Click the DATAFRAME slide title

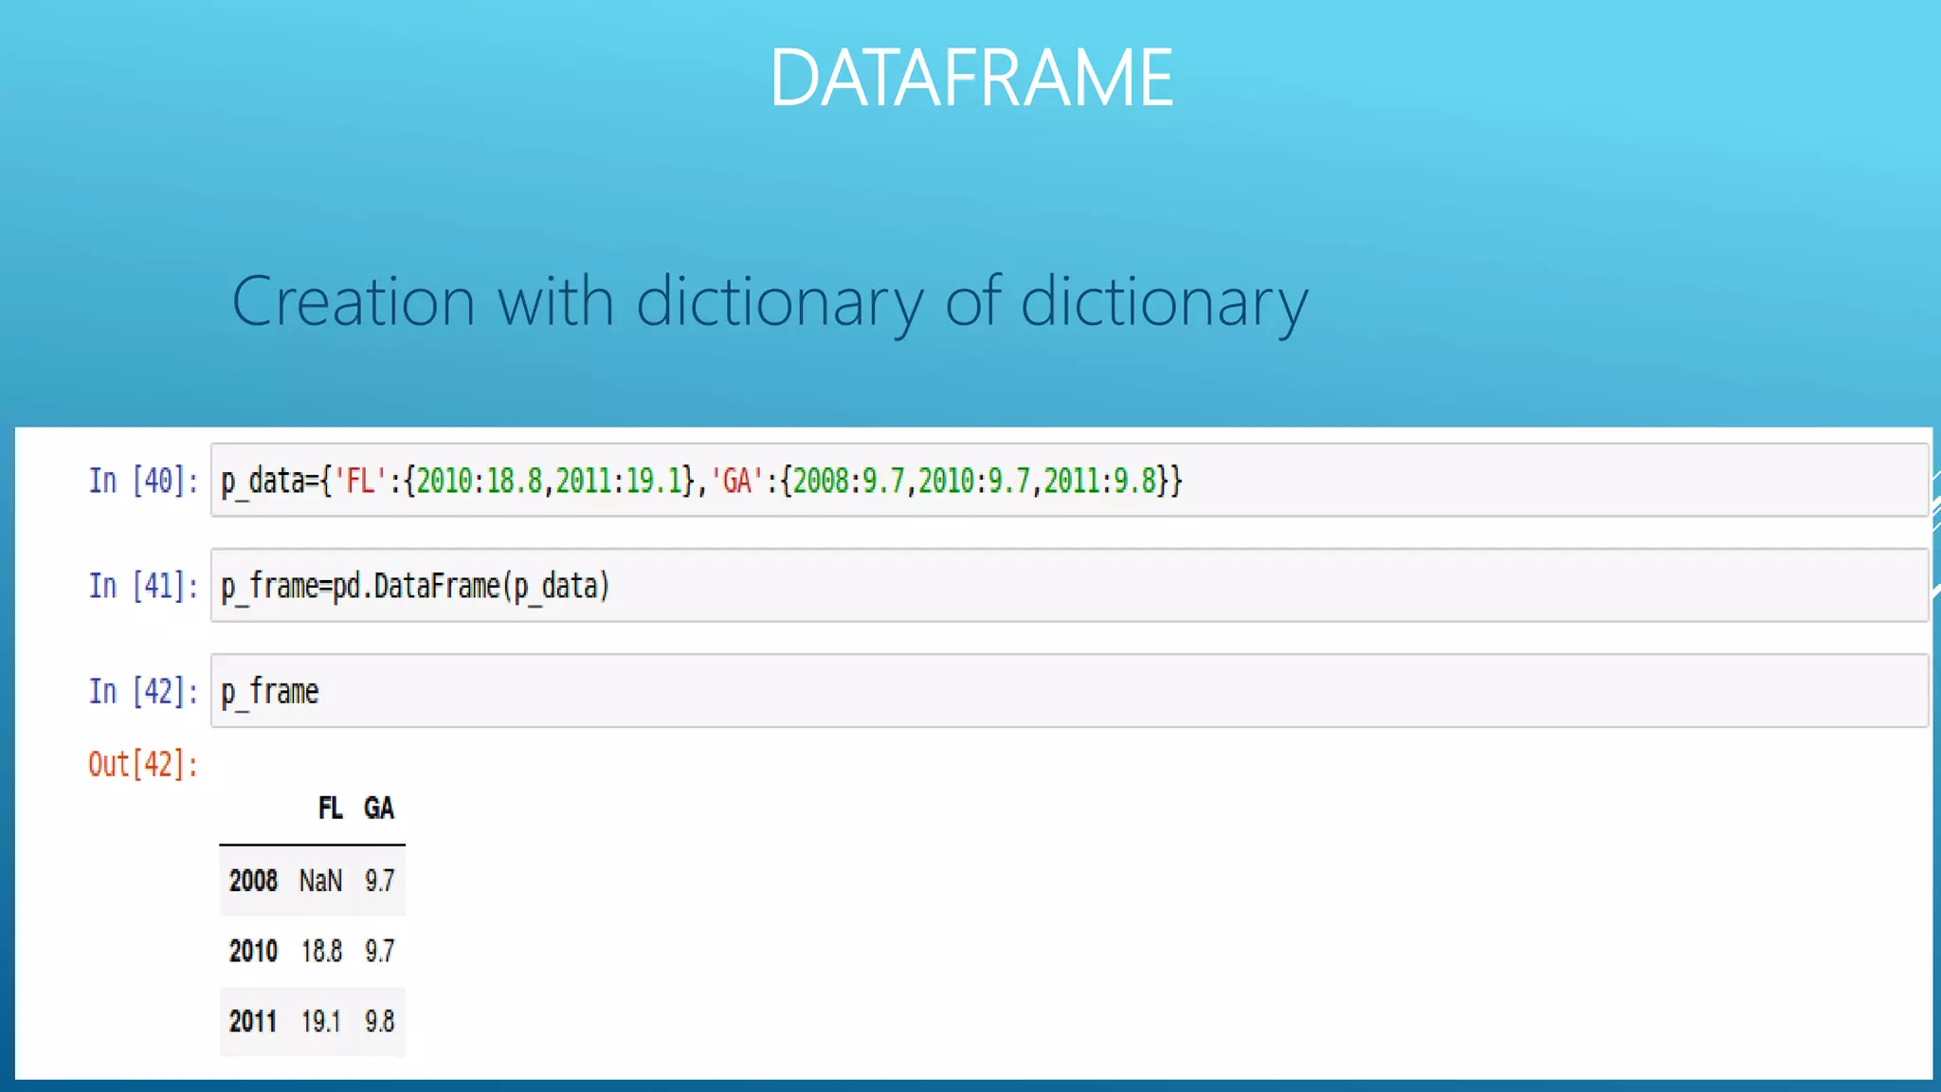(971, 78)
